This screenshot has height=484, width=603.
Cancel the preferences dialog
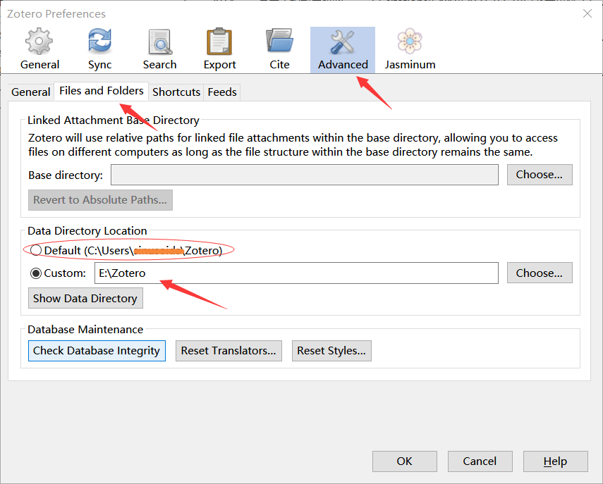click(x=480, y=461)
